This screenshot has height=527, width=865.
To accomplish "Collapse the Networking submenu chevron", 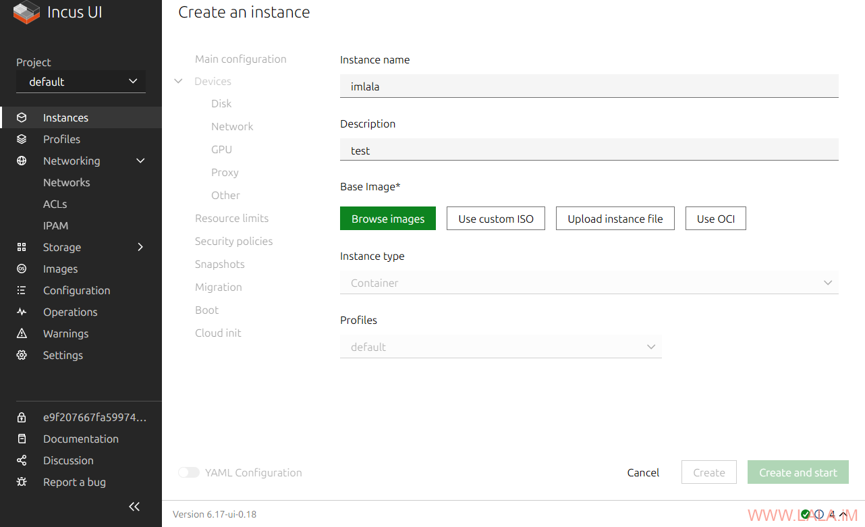I will [140, 161].
